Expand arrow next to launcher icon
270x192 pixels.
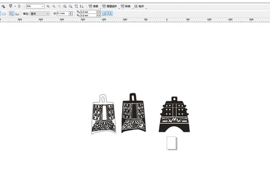(15, 6)
